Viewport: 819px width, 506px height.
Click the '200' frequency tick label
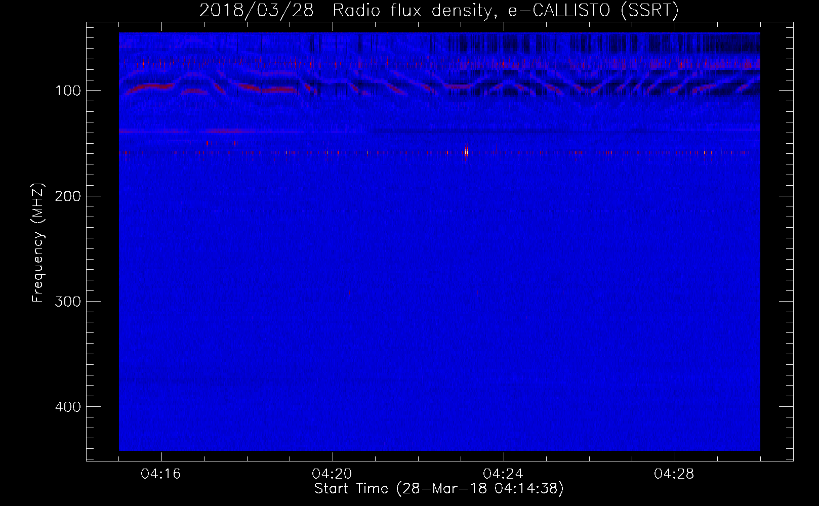(x=68, y=196)
